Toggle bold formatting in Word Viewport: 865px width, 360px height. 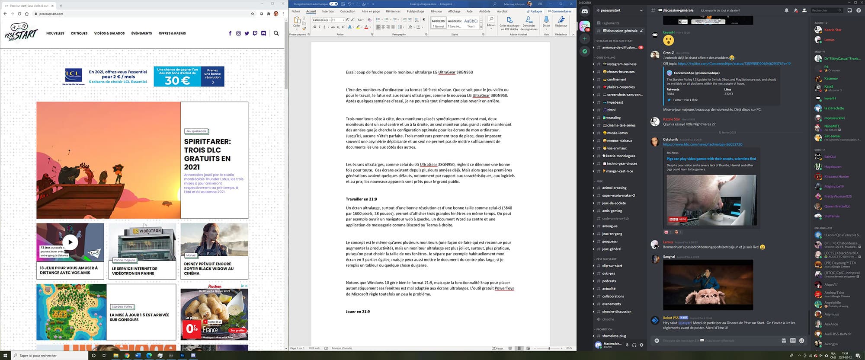click(314, 27)
